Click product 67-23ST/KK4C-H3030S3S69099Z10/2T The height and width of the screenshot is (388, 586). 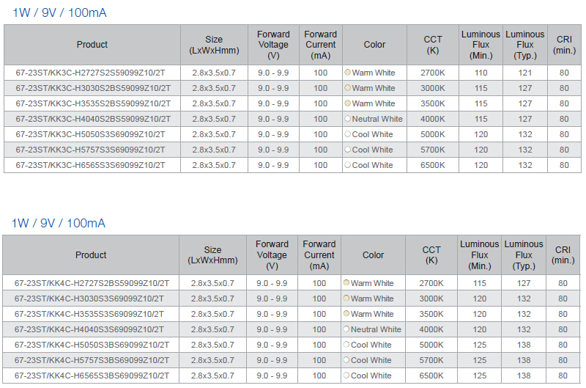click(x=89, y=299)
